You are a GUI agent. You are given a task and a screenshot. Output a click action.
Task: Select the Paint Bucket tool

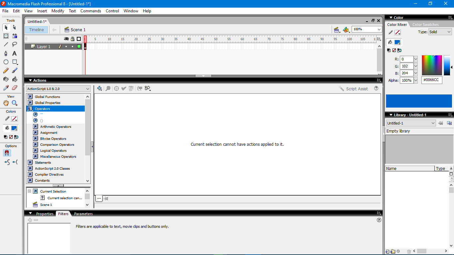[15, 79]
